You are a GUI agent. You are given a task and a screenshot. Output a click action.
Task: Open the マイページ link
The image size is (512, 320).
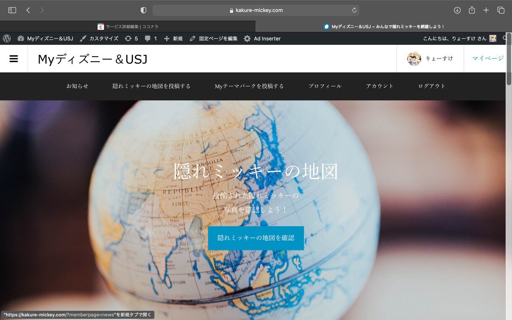[x=488, y=59]
